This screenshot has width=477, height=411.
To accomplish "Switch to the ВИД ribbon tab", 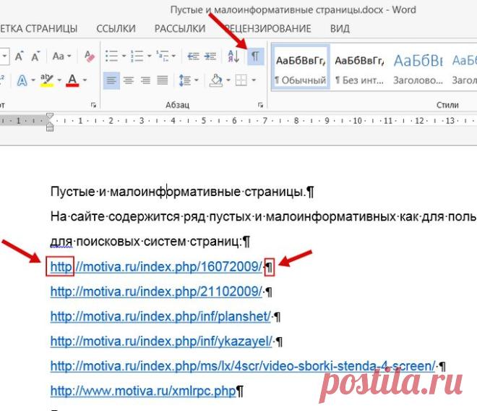I will pyautogui.click(x=340, y=29).
